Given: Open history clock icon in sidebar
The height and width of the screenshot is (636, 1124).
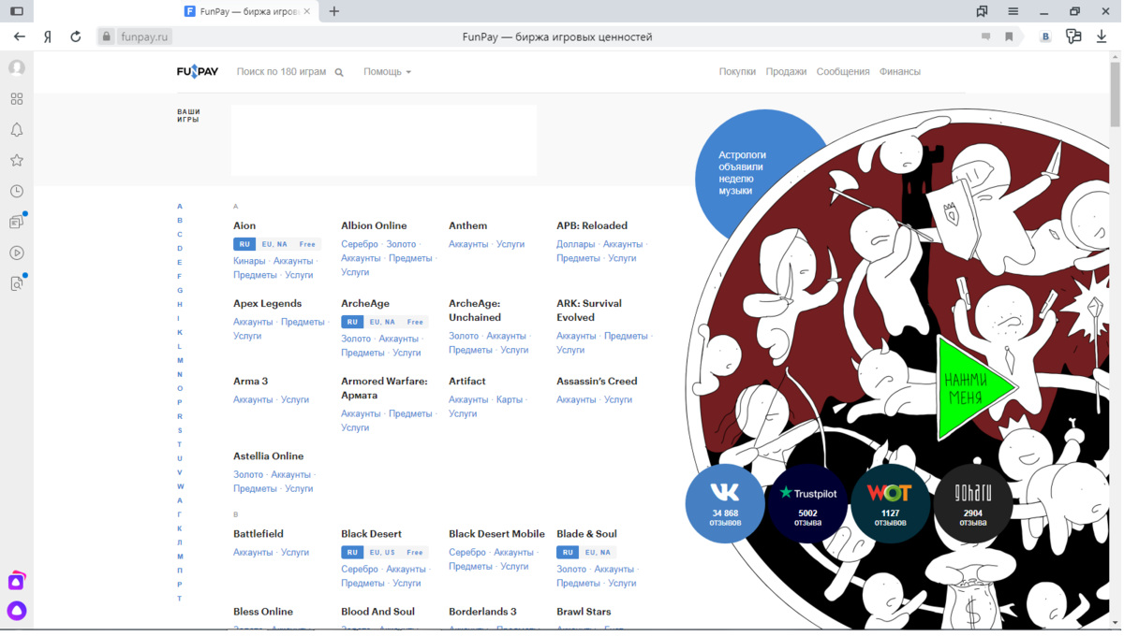Looking at the screenshot, I should point(17,191).
